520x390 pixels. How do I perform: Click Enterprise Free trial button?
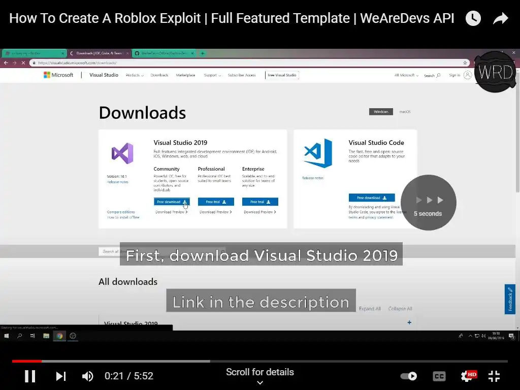click(x=260, y=202)
